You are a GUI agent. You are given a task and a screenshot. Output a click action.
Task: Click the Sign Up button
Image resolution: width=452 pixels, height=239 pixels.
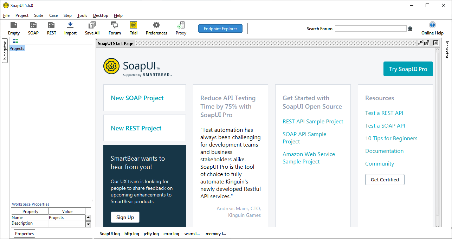[x=125, y=217]
